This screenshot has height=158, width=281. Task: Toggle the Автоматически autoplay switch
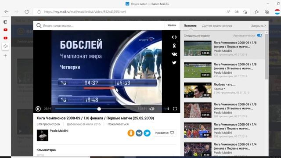[259, 35]
